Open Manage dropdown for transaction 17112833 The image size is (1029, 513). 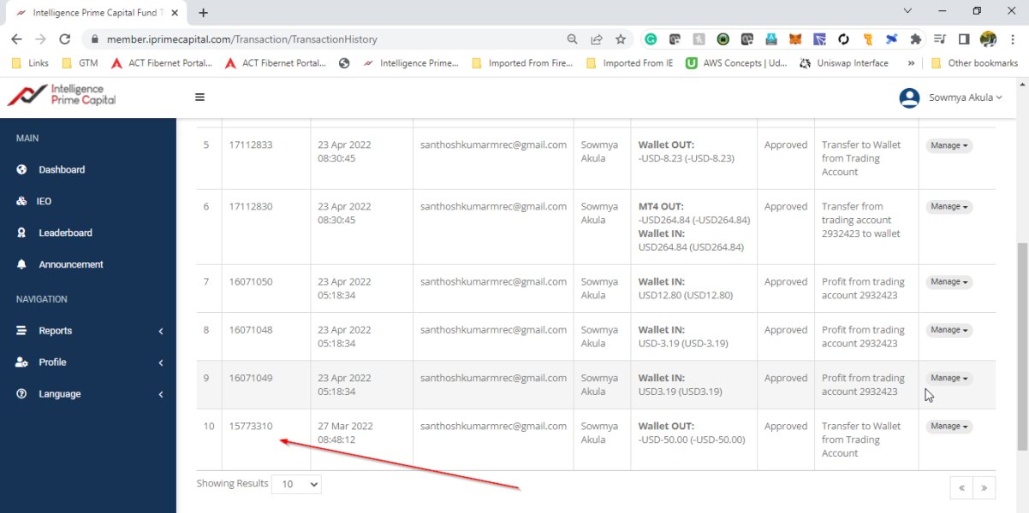pos(949,146)
